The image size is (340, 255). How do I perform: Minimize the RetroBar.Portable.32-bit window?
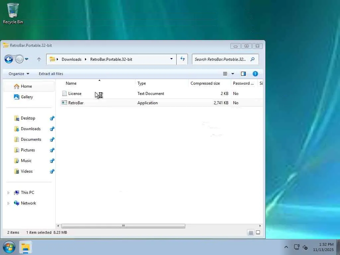pyautogui.click(x=235, y=46)
